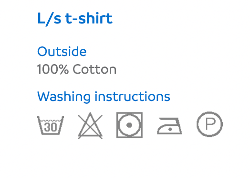Click the 30-degree machine wash tub icon

pos(51,125)
